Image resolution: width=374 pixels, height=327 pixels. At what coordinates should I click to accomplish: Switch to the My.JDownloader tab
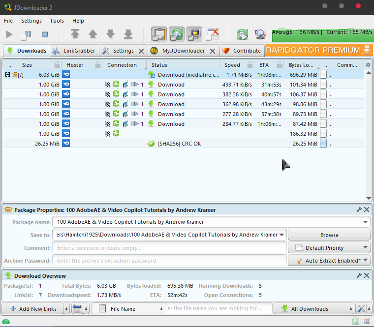[x=180, y=51]
